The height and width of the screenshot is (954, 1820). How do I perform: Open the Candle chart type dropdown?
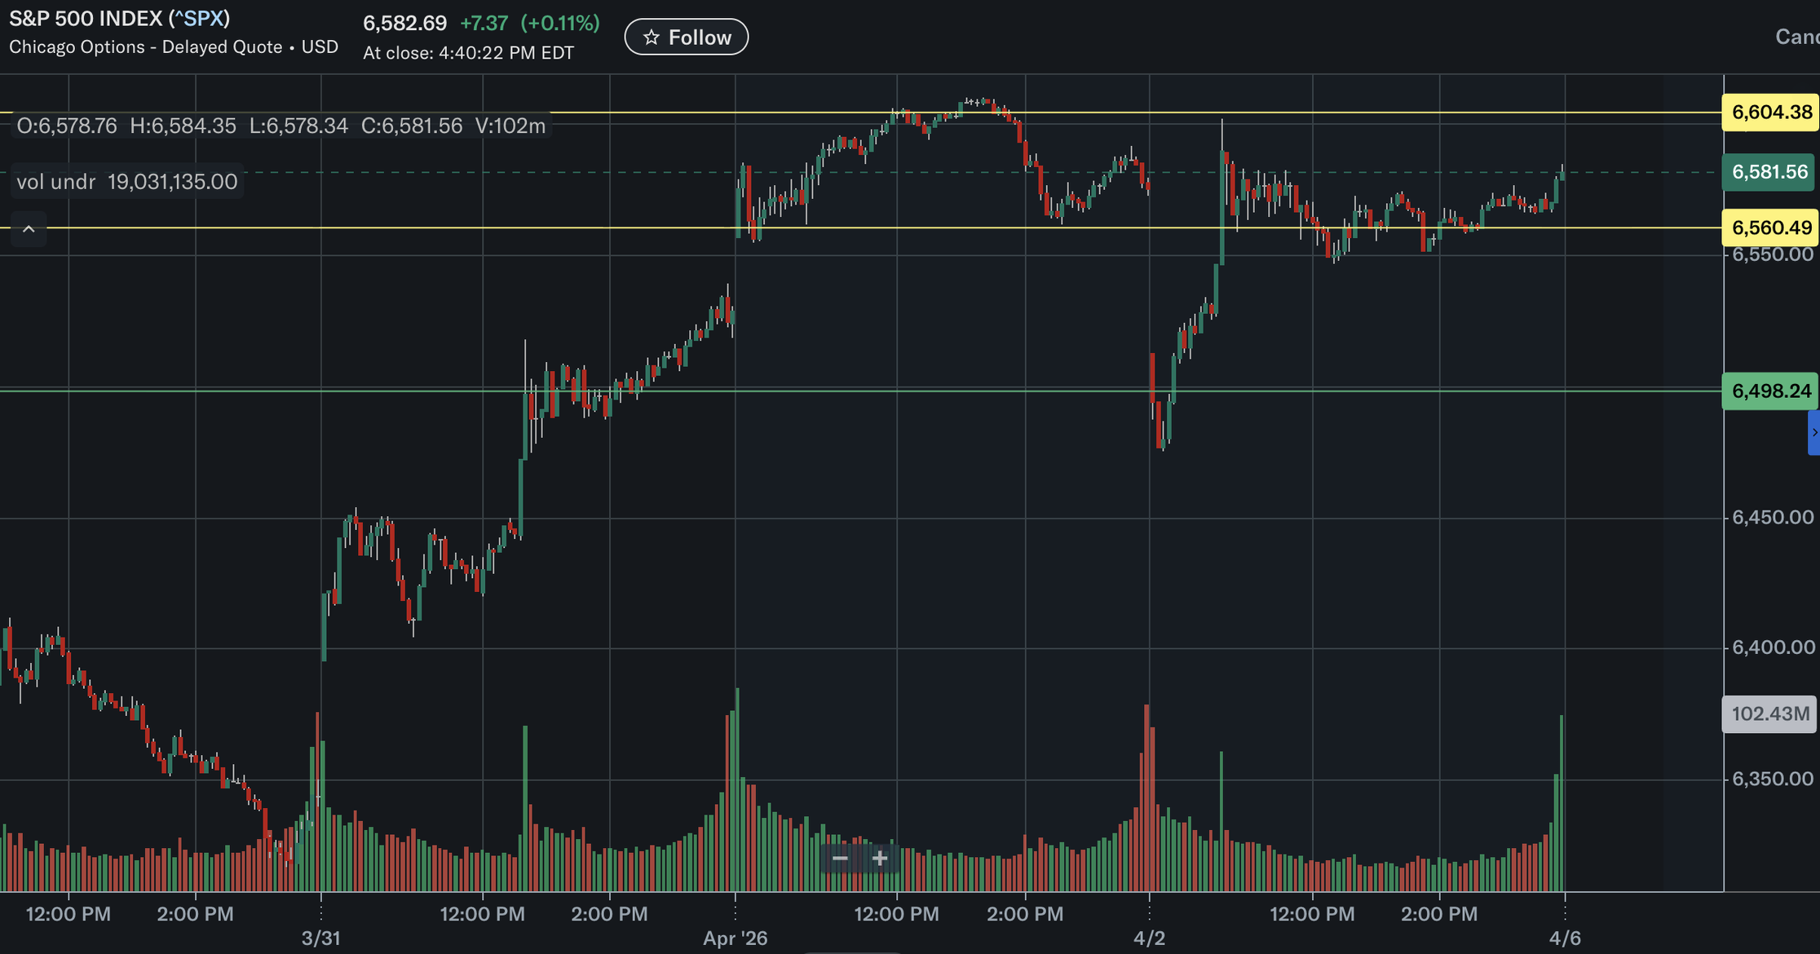[1797, 37]
